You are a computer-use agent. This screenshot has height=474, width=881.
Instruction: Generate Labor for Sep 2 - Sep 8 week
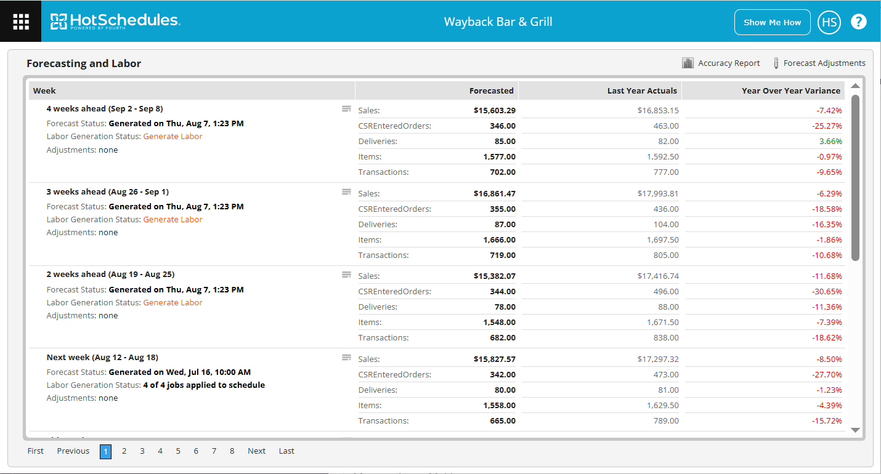point(173,137)
